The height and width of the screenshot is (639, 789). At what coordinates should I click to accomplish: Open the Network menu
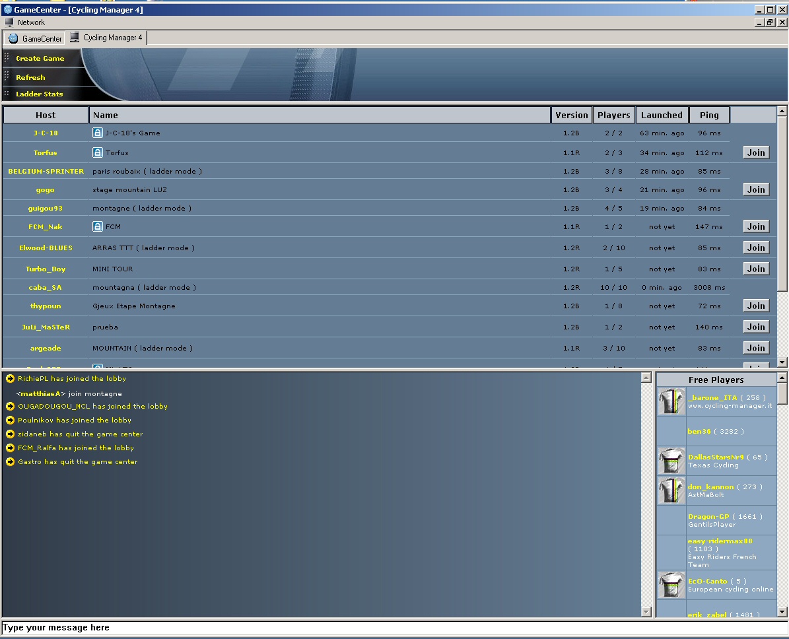point(31,22)
